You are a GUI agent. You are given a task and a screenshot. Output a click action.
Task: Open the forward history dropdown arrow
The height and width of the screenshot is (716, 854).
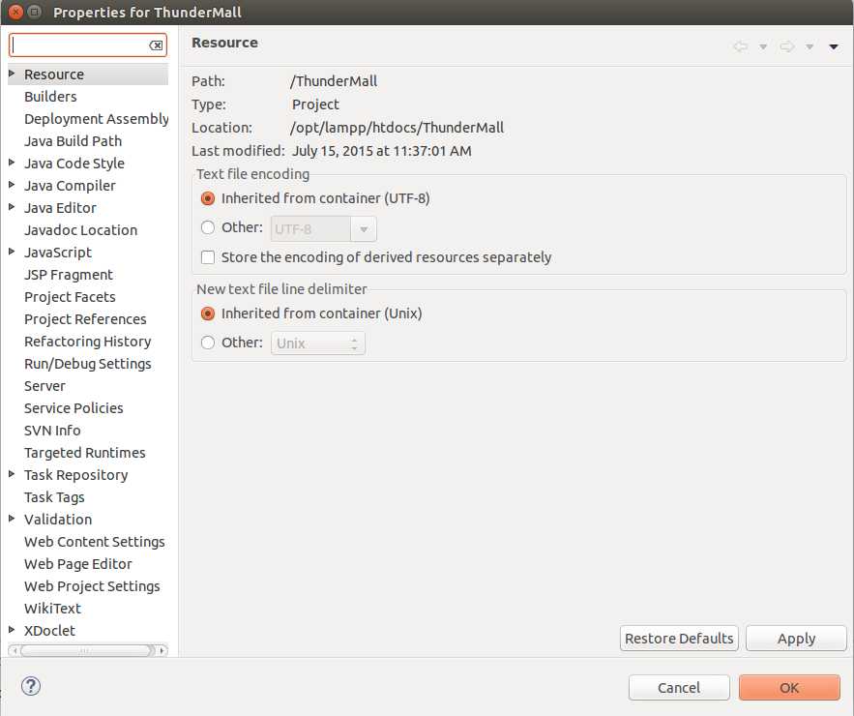tap(810, 46)
